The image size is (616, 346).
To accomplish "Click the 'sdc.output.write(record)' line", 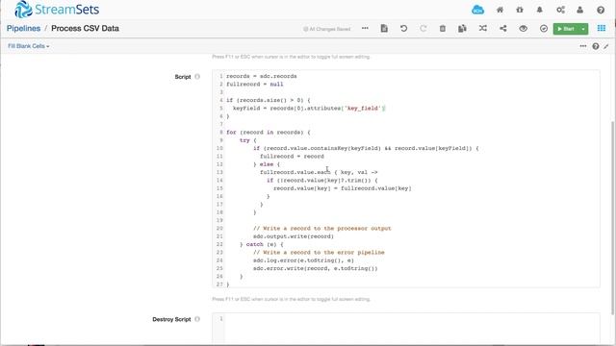I will (293, 236).
